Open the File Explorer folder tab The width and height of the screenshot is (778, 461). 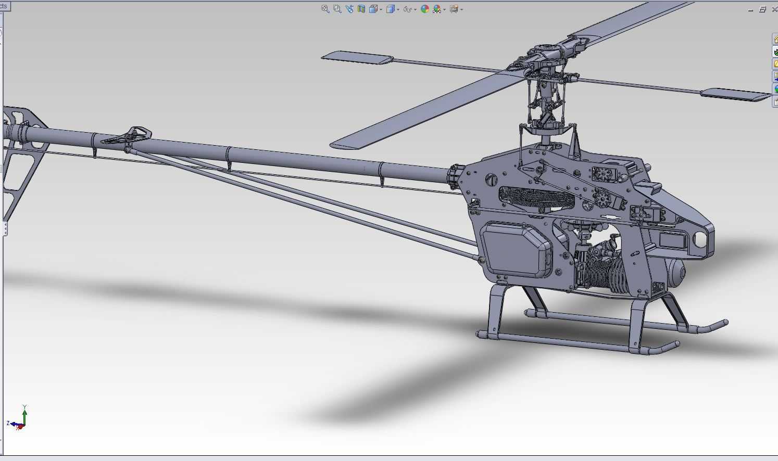775,64
